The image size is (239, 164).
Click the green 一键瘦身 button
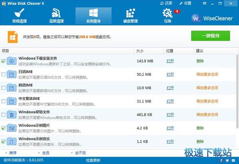[210, 36]
